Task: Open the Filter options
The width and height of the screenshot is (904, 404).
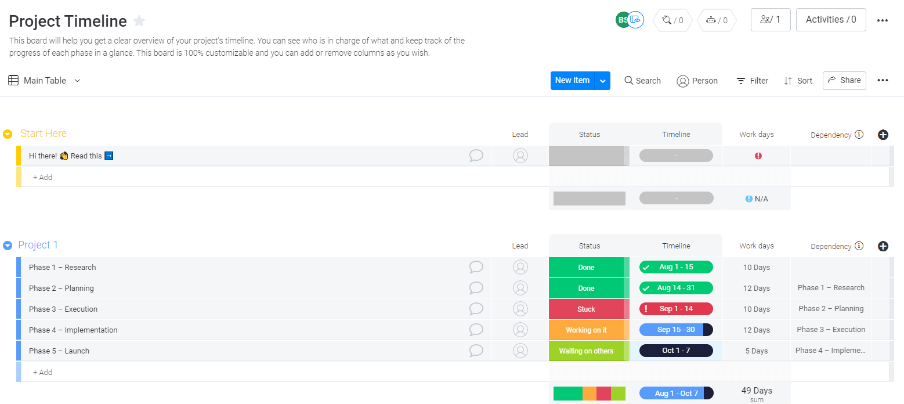Action: [752, 81]
